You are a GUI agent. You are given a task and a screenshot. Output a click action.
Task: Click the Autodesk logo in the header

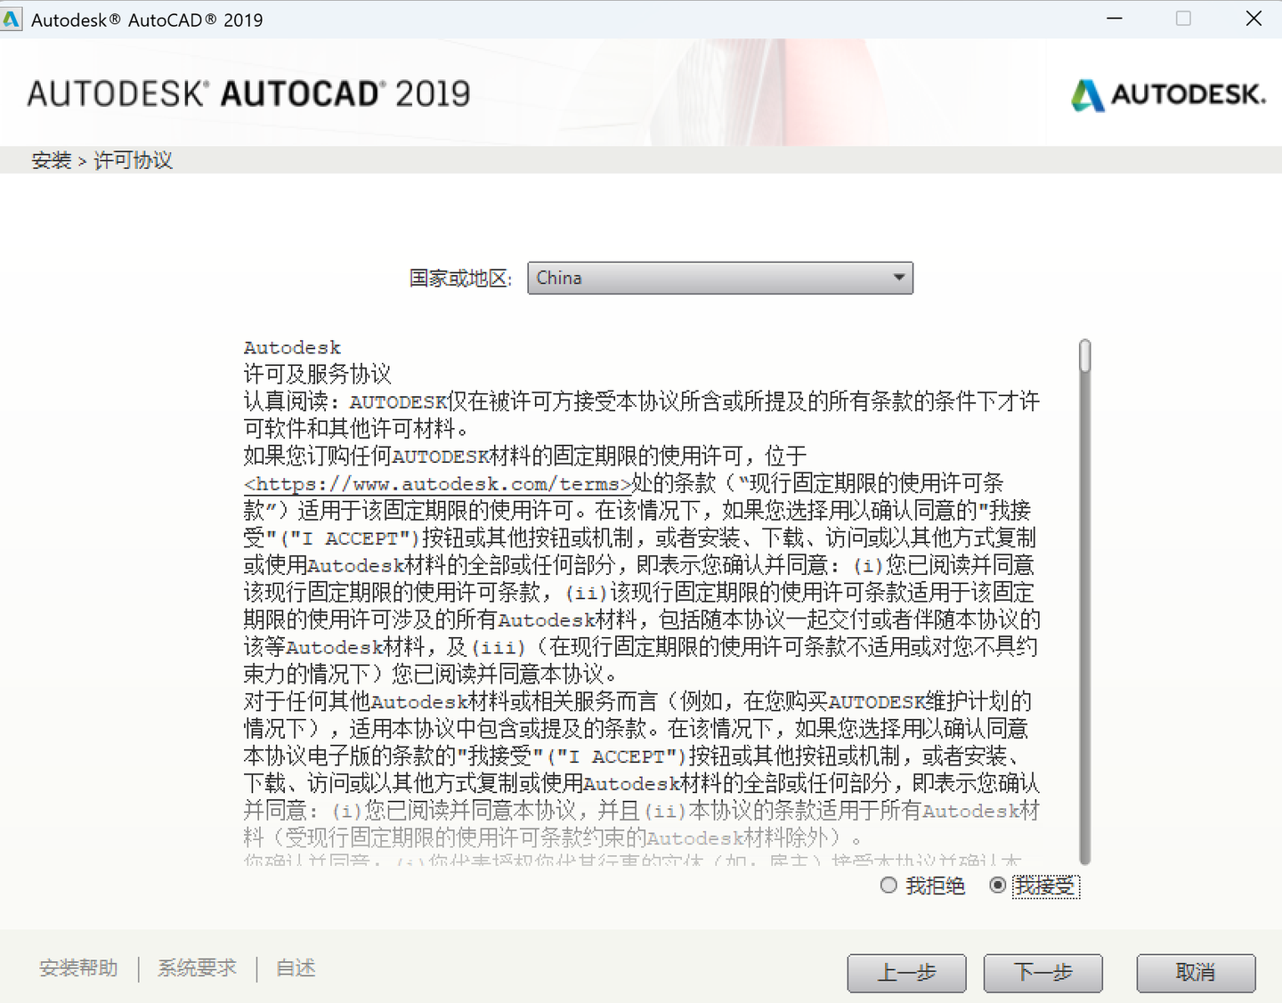click(1167, 94)
